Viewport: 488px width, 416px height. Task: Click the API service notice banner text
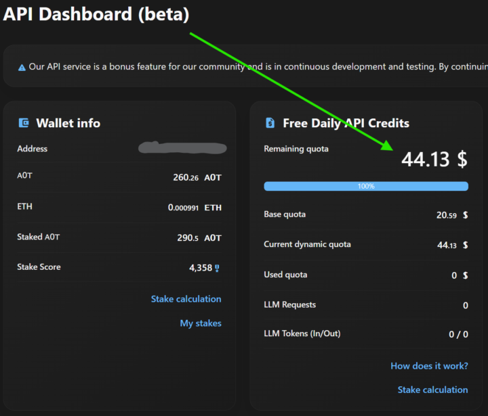(x=258, y=67)
